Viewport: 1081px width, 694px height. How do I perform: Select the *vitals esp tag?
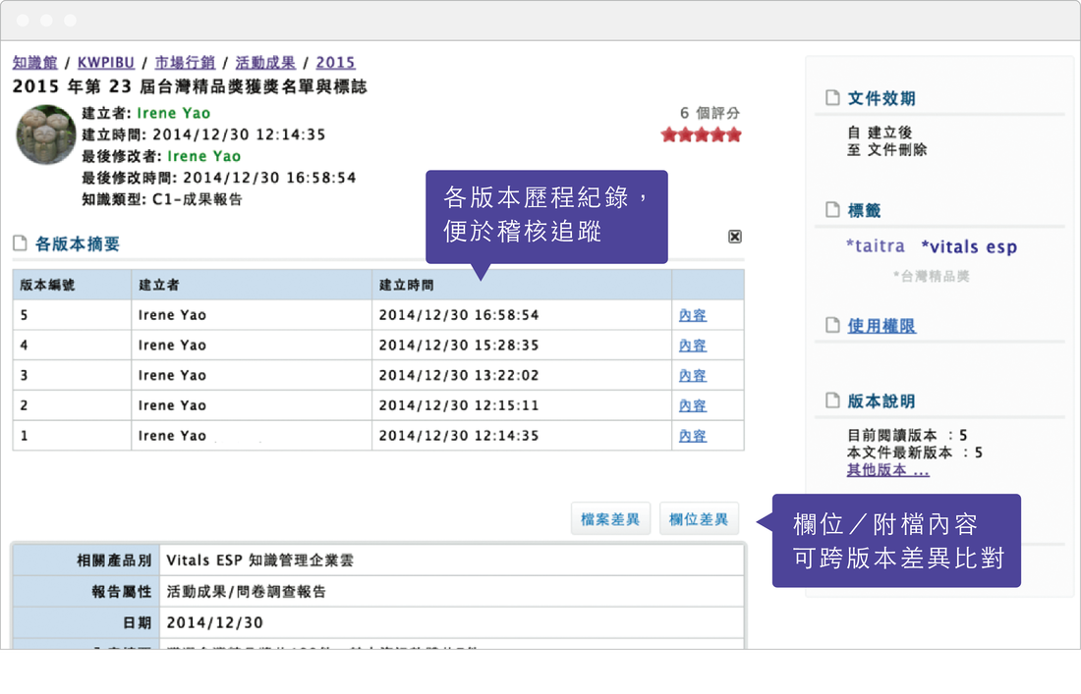tap(969, 246)
